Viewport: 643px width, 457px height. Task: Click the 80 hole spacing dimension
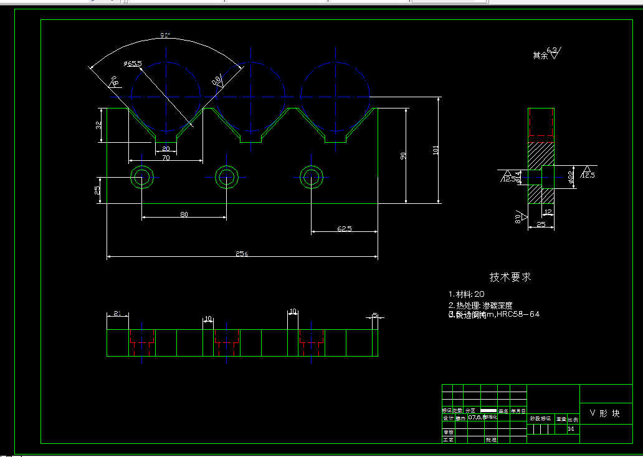click(x=184, y=214)
